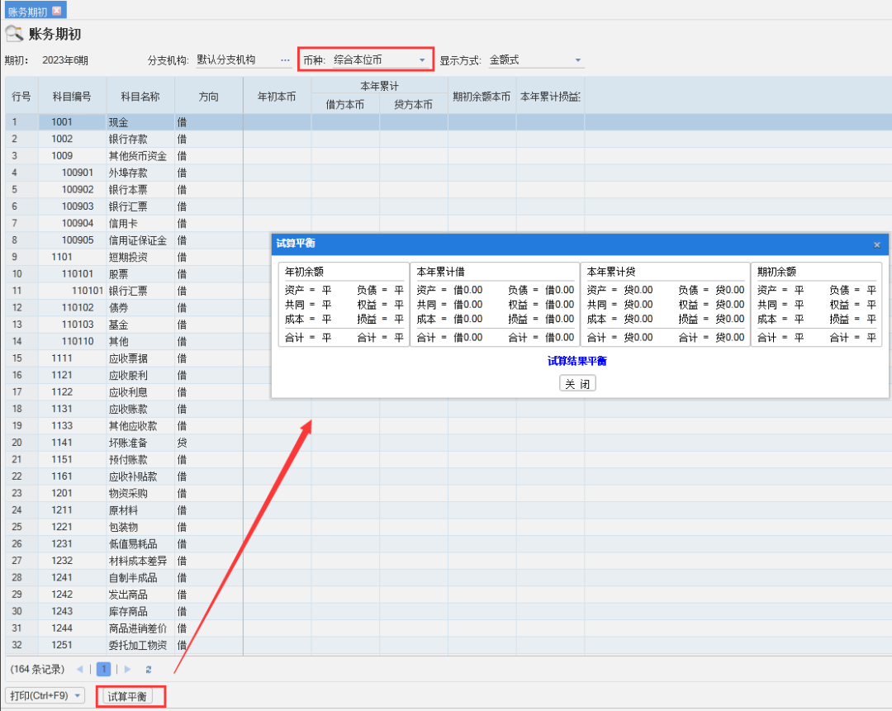Viewport: 892px width, 711px height.
Task: Click the 贷方本币 column header
Action: pyautogui.click(x=414, y=105)
